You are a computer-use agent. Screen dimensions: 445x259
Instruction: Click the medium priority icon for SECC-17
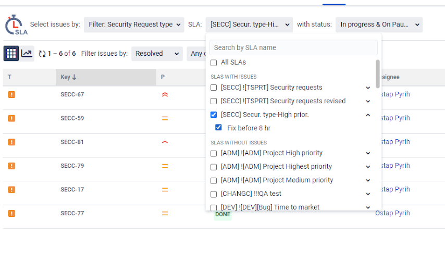(165, 190)
